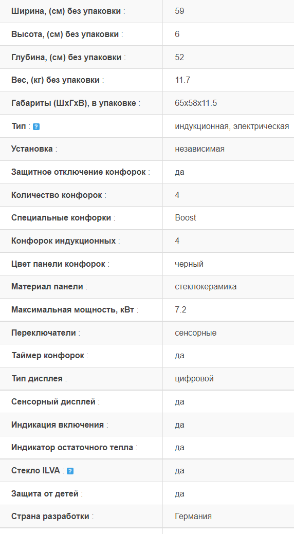Click the черный panel color value
Viewport: 294px width, 534px height.
[x=189, y=264]
